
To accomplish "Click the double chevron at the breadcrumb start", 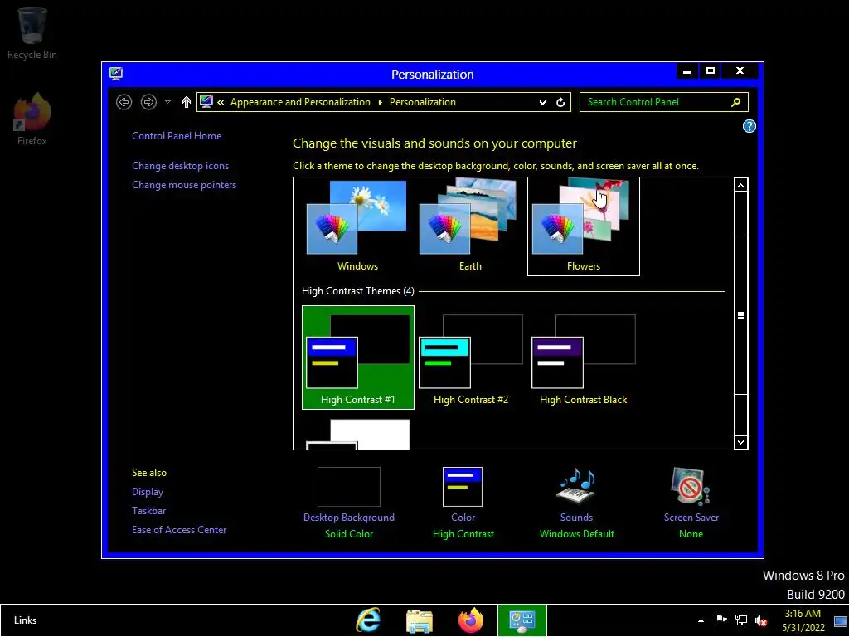I will pos(221,102).
